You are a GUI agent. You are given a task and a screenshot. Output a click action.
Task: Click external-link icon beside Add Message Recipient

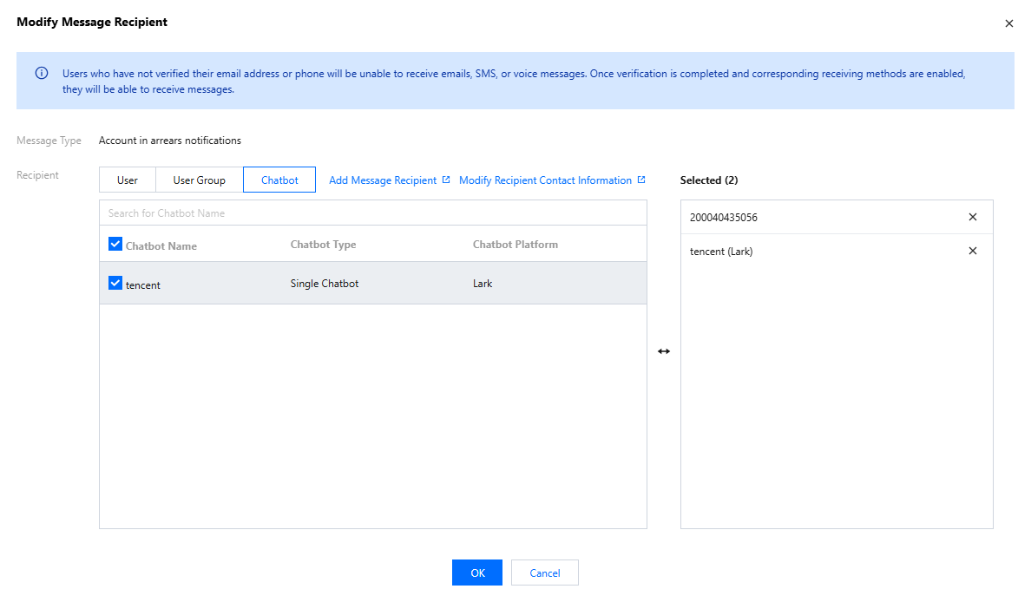446,180
